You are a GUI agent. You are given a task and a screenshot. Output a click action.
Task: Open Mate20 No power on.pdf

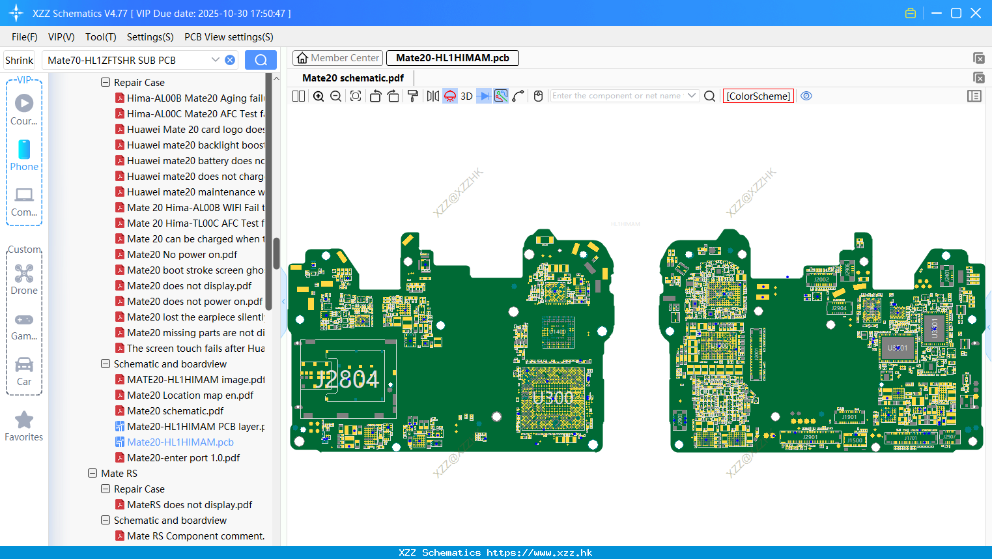click(x=182, y=255)
